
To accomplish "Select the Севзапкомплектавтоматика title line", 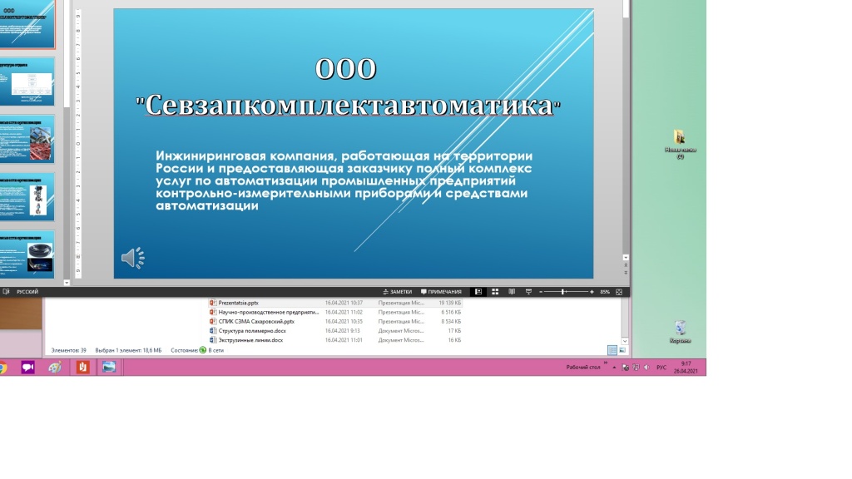I will click(348, 105).
